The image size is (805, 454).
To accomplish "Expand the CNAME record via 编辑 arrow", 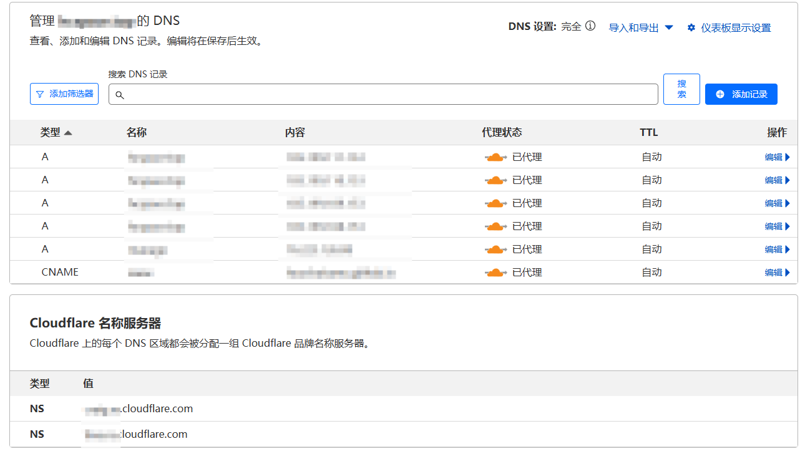I will coord(778,273).
